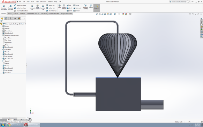Select the Draft tool
203x127 pixels.
[x=69, y=8]
